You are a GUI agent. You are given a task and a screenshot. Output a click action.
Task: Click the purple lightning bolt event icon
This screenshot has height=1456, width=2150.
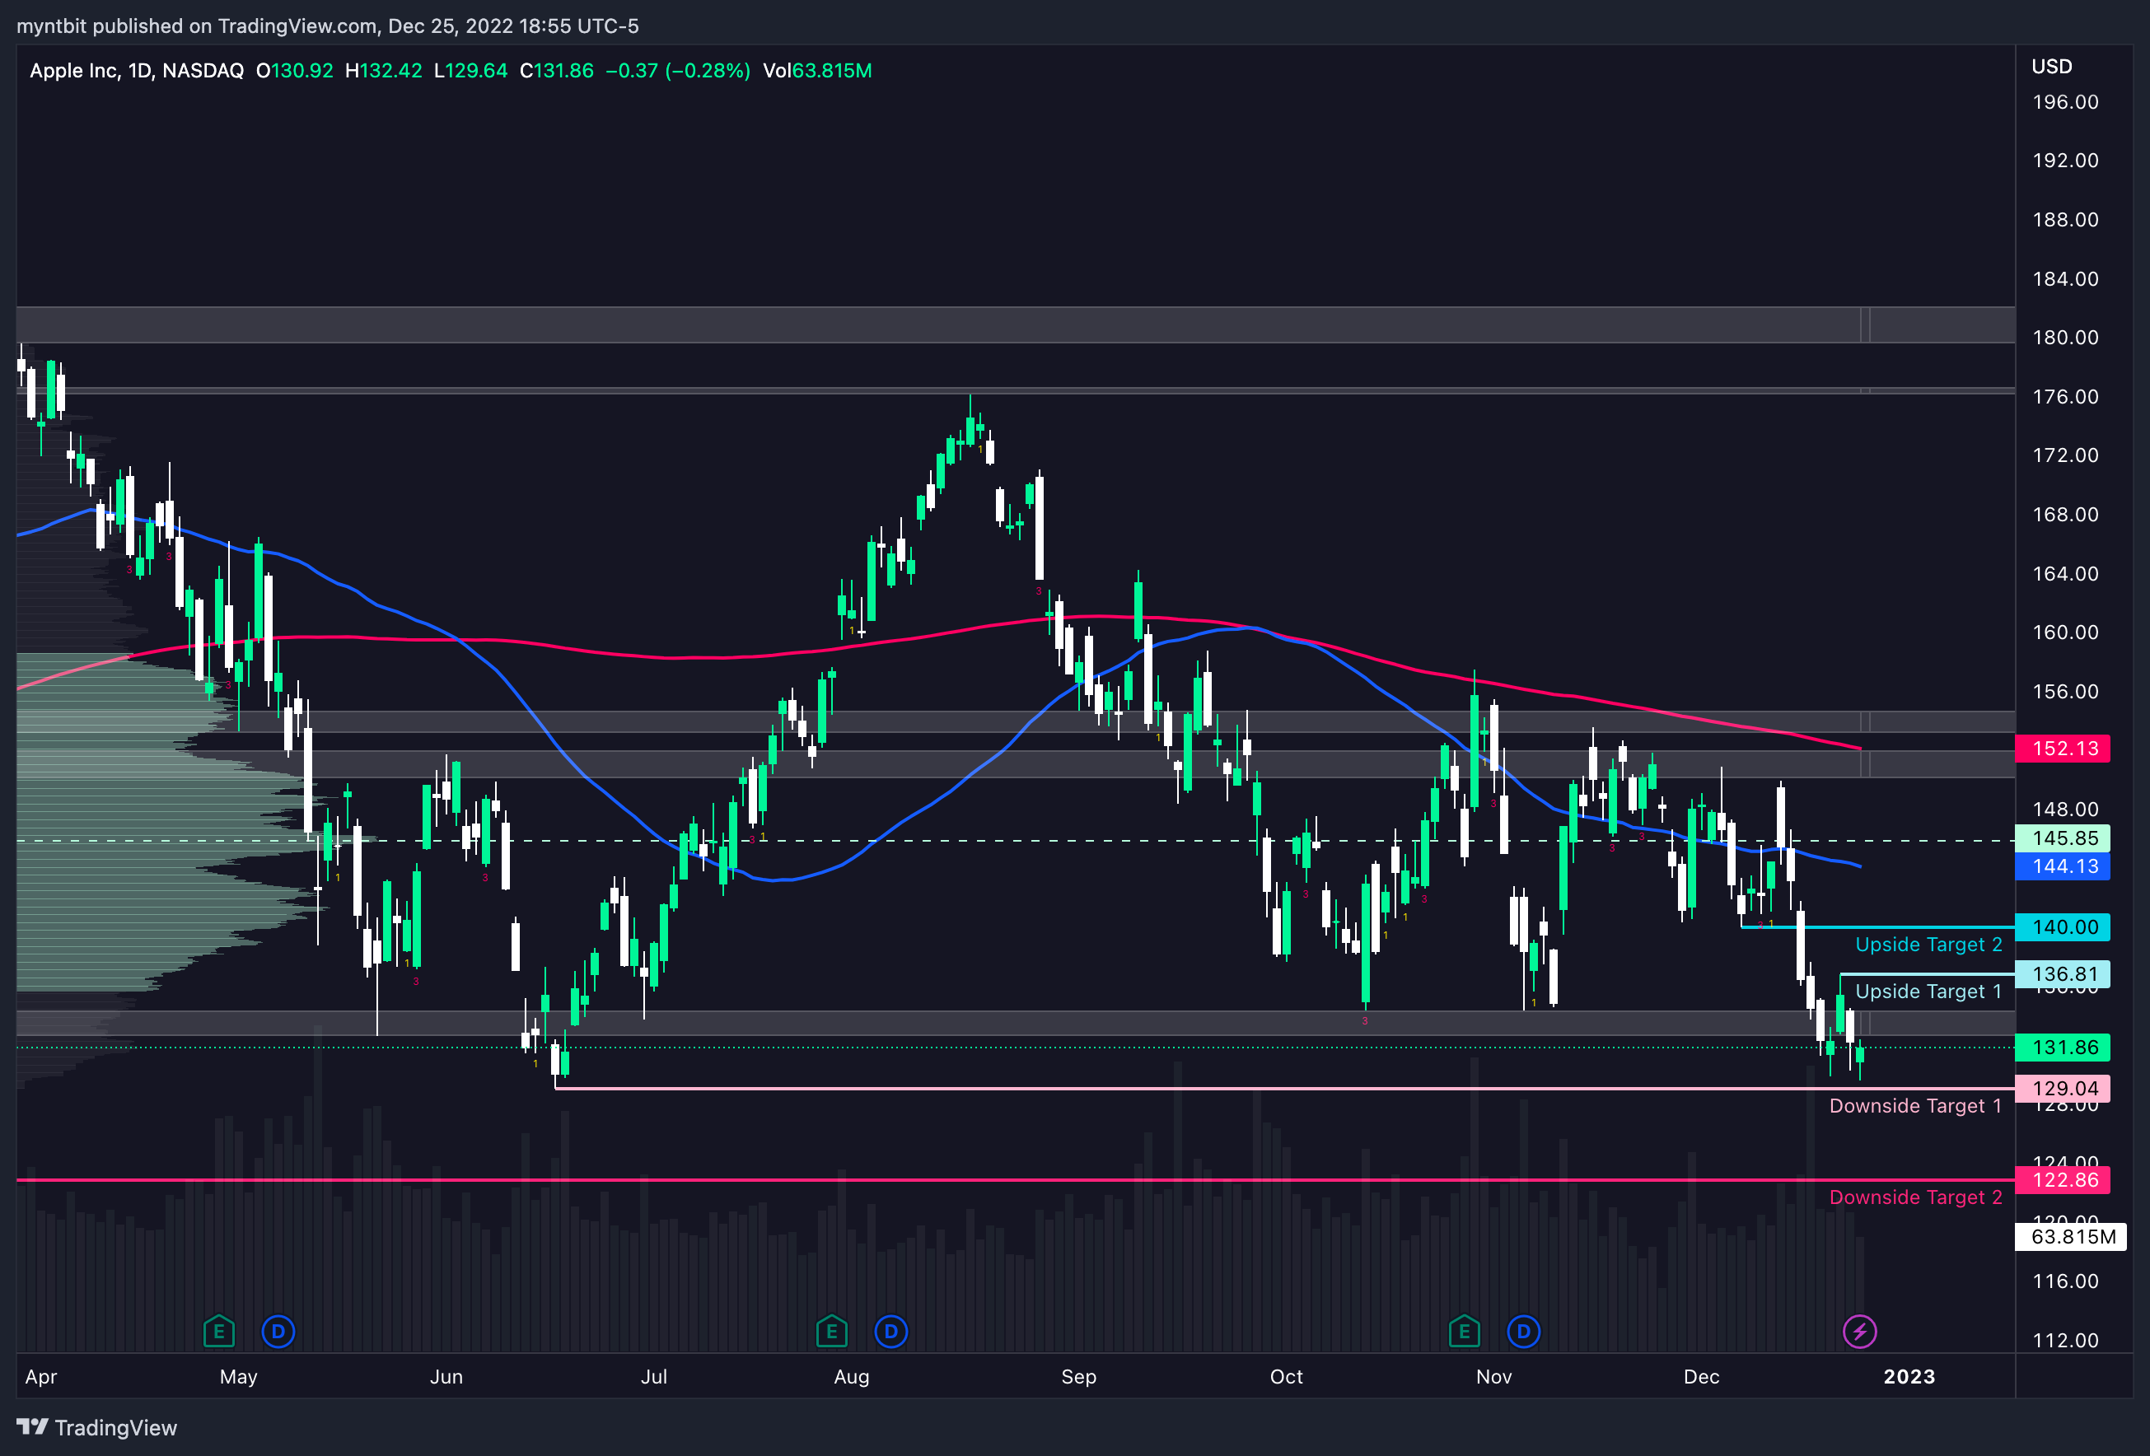pyautogui.click(x=1859, y=1332)
